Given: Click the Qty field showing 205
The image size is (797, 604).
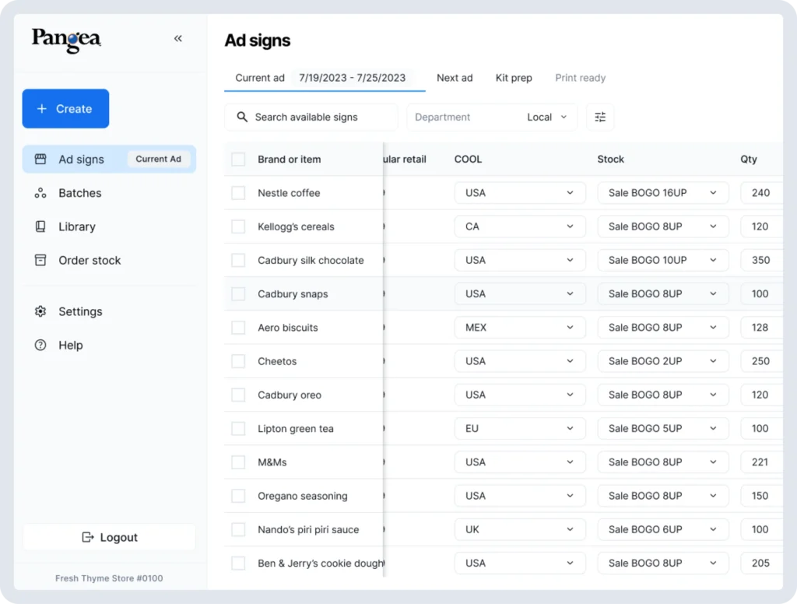Looking at the screenshot, I should click(762, 564).
